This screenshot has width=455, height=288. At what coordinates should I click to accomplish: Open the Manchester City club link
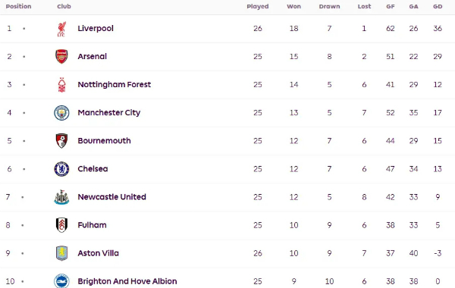[x=108, y=112]
